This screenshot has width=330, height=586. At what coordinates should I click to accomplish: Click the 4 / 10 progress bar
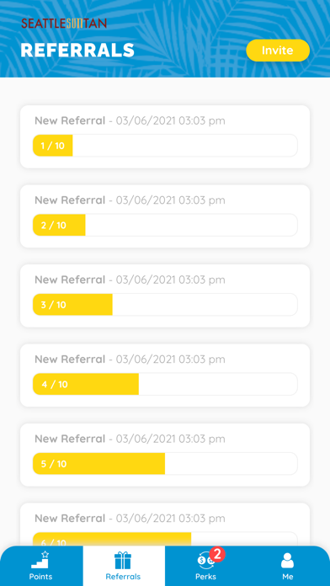point(165,384)
